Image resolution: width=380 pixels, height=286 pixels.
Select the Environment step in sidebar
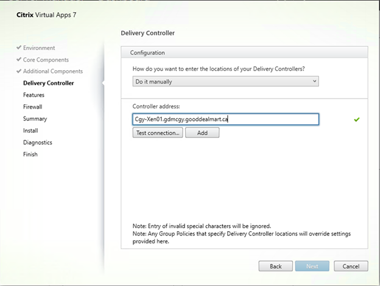[x=39, y=48]
